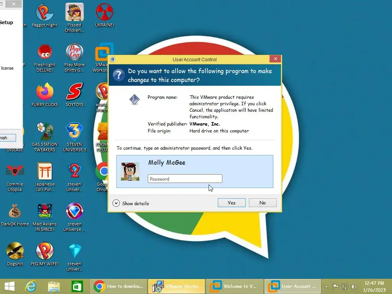Screen dimensions: 392x294
Task: Select the Fleshlight DELUXE! desktop icon
Action: pos(44,58)
